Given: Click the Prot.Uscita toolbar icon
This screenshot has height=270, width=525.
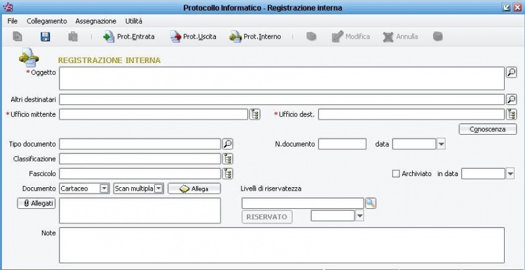Looking at the screenshot, I should [175, 37].
